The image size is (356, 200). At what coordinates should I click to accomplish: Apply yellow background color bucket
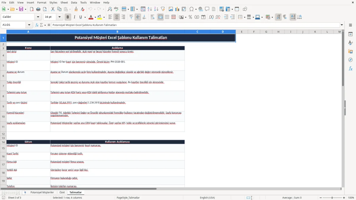pos(100,17)
